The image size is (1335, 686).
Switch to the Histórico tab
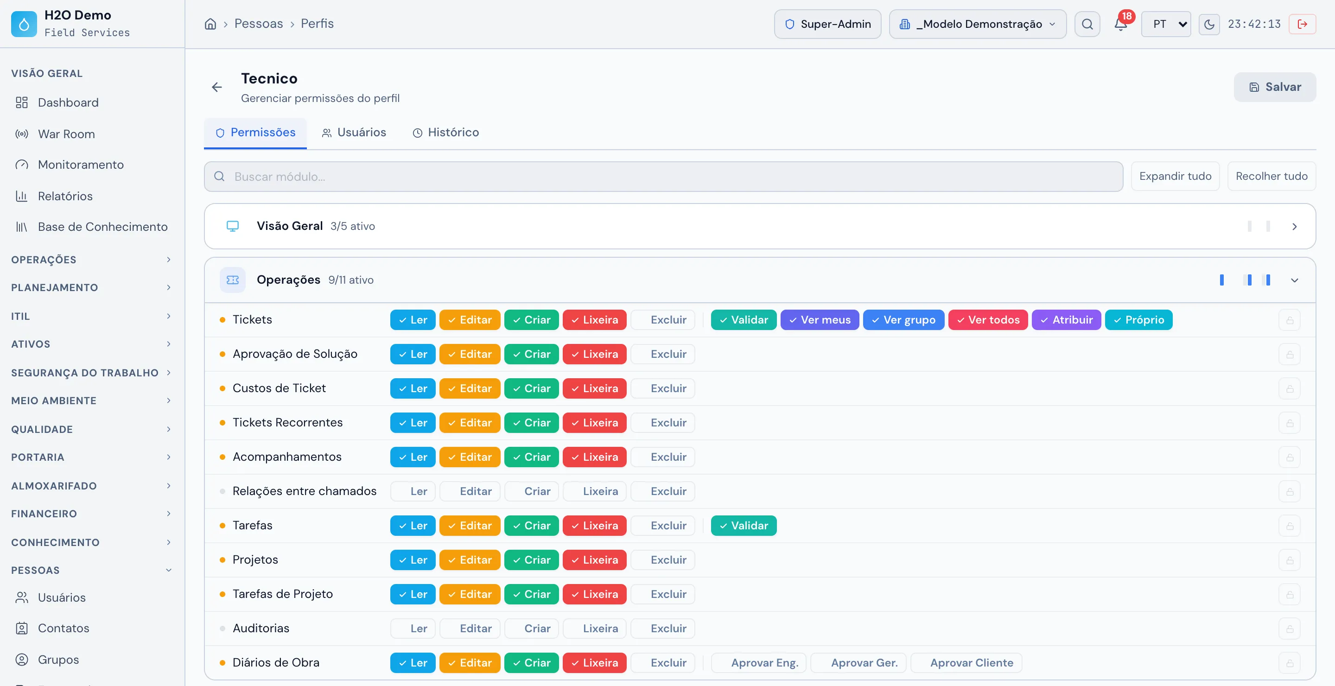[445, 133]
